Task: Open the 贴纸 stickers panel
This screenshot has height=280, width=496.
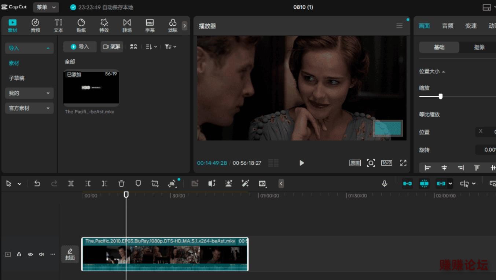Action: 81,26
